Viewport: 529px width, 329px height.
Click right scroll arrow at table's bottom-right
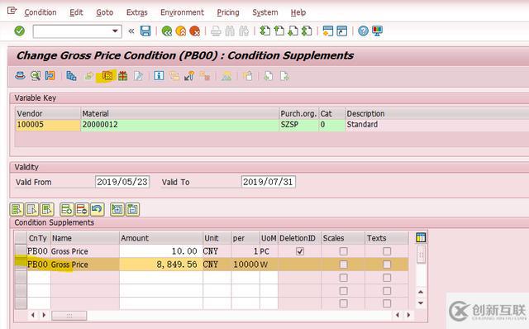tap(408, 315)
